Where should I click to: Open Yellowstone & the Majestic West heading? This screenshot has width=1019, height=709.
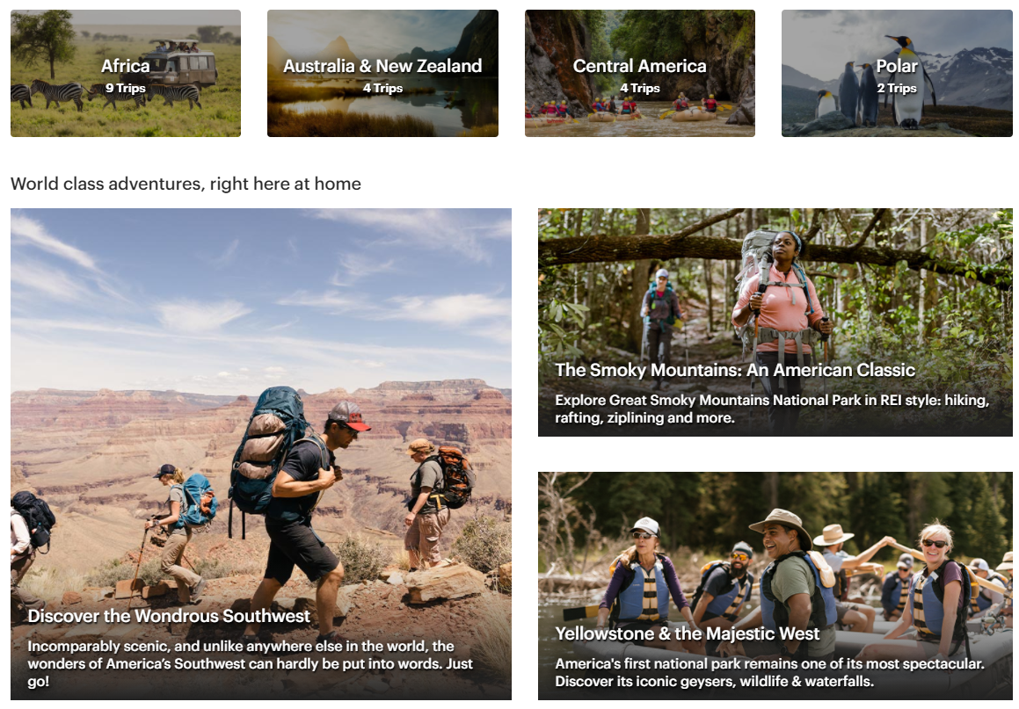(x=687, y=633)
